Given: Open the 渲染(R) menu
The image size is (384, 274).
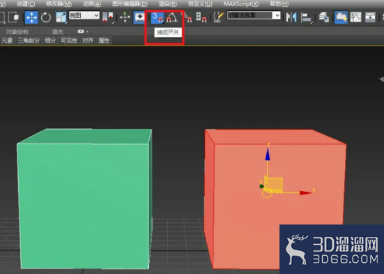Looking at the screenshot, I should 168,3.
